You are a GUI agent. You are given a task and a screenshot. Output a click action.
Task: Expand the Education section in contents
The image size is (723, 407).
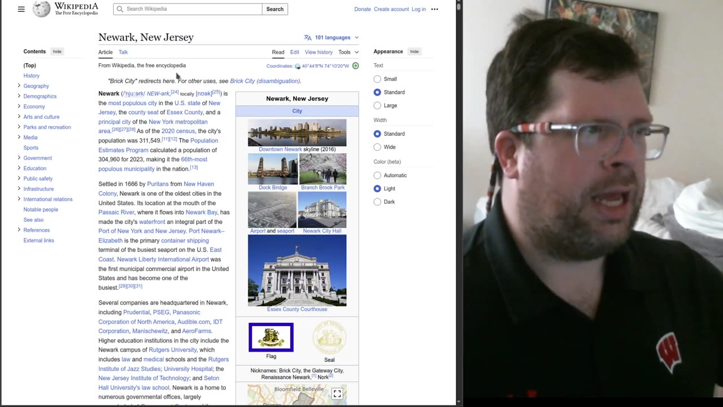[x=19, y=168]
